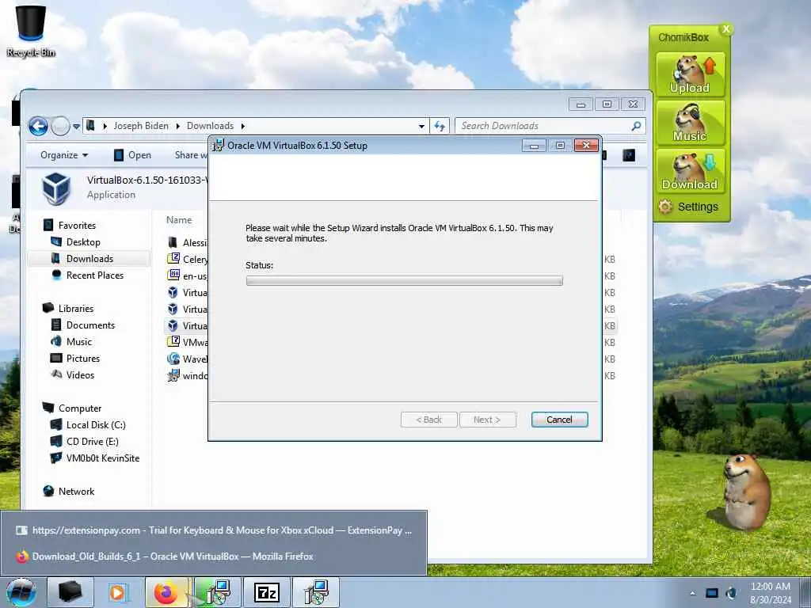Open ChomikBox Music section
The height and width of the screenshot is (608, 811).
(x=690, y=123)
